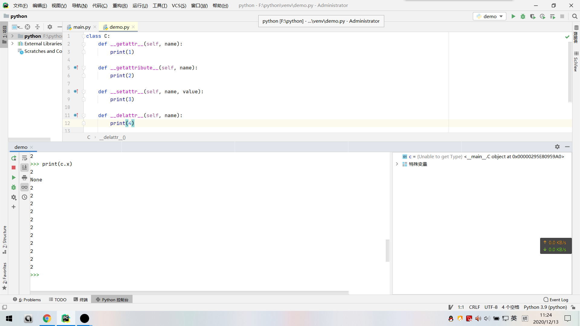Execute current console statement
The image size is (580, 326).
coord(14,177)
